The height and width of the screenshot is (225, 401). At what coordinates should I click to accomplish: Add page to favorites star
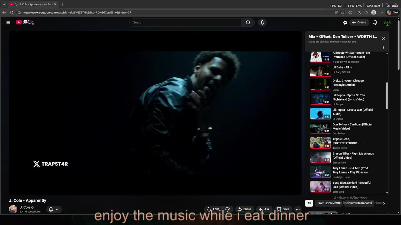point(342,12)
